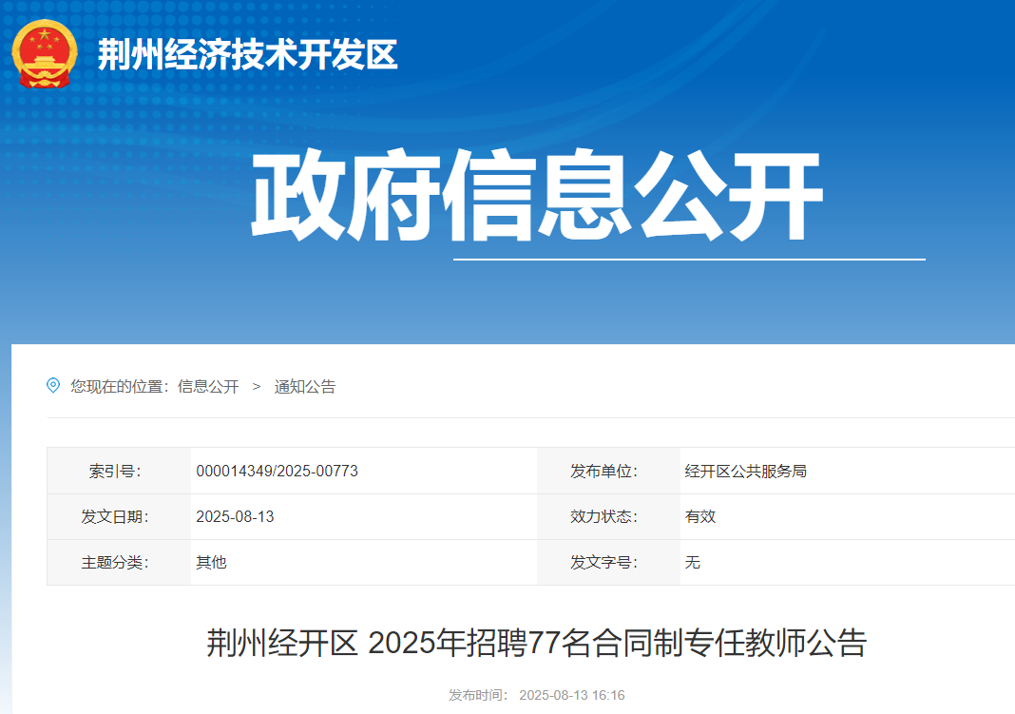Click the article title about 招聘77名合同制专任教师
This screenshot has width=1015, height=714.
click(x=536, y=643)
